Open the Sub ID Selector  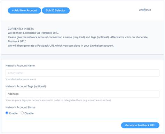[56, 10]
